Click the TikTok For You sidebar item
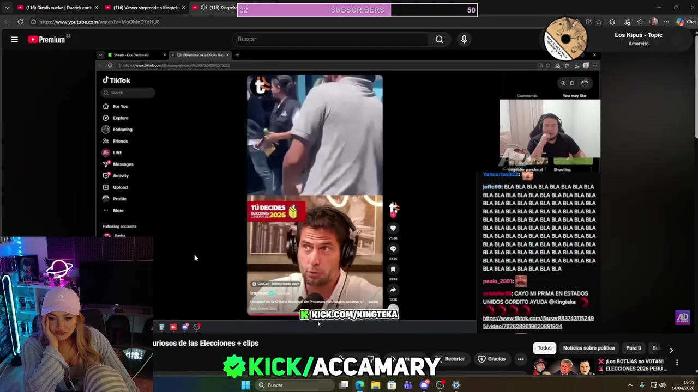The image size is (698, 392). [116, 106]
